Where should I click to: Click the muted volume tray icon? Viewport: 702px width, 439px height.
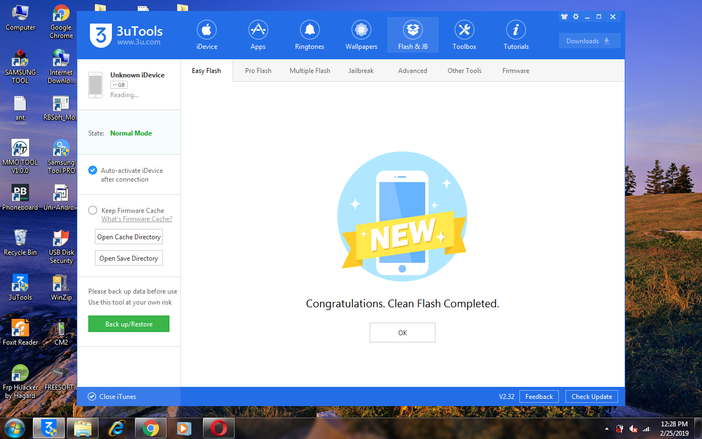633,429
